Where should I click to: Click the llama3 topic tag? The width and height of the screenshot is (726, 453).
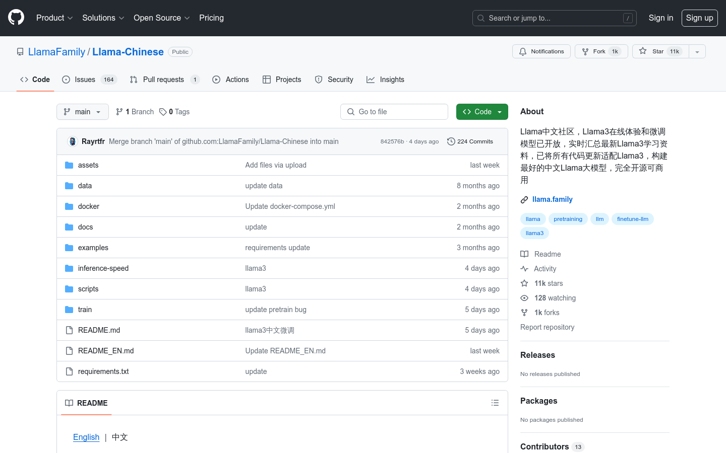(x=534, y=233)
